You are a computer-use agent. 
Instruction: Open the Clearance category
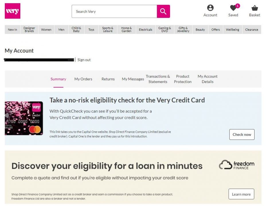[x=252, y=30]
